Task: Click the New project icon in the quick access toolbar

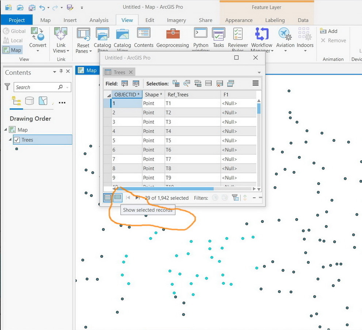Action: (x=8, y=8)
